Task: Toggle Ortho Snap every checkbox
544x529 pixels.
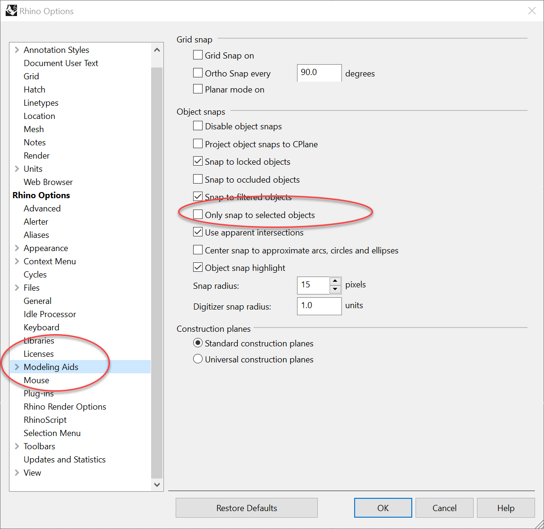Action: [198, 73]
